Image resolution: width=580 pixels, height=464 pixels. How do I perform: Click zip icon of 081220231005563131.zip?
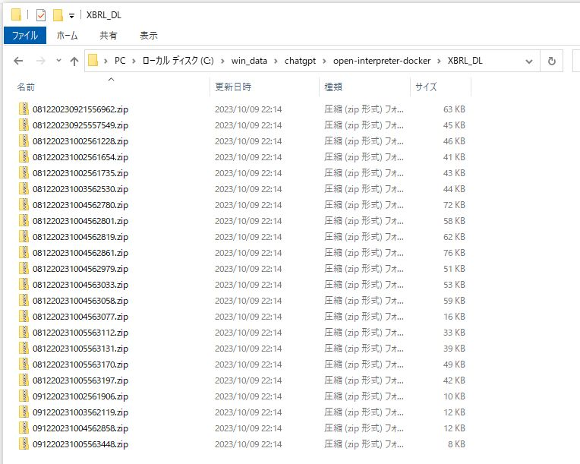[24, 348]
